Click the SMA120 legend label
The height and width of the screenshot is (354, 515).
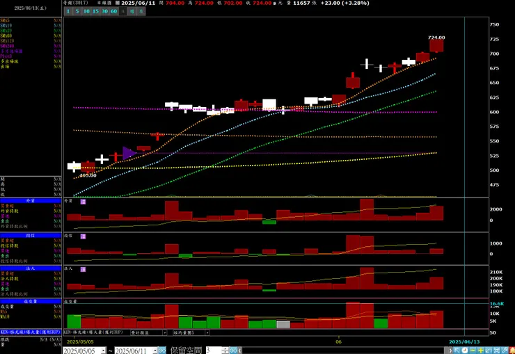tap(7, 41)
